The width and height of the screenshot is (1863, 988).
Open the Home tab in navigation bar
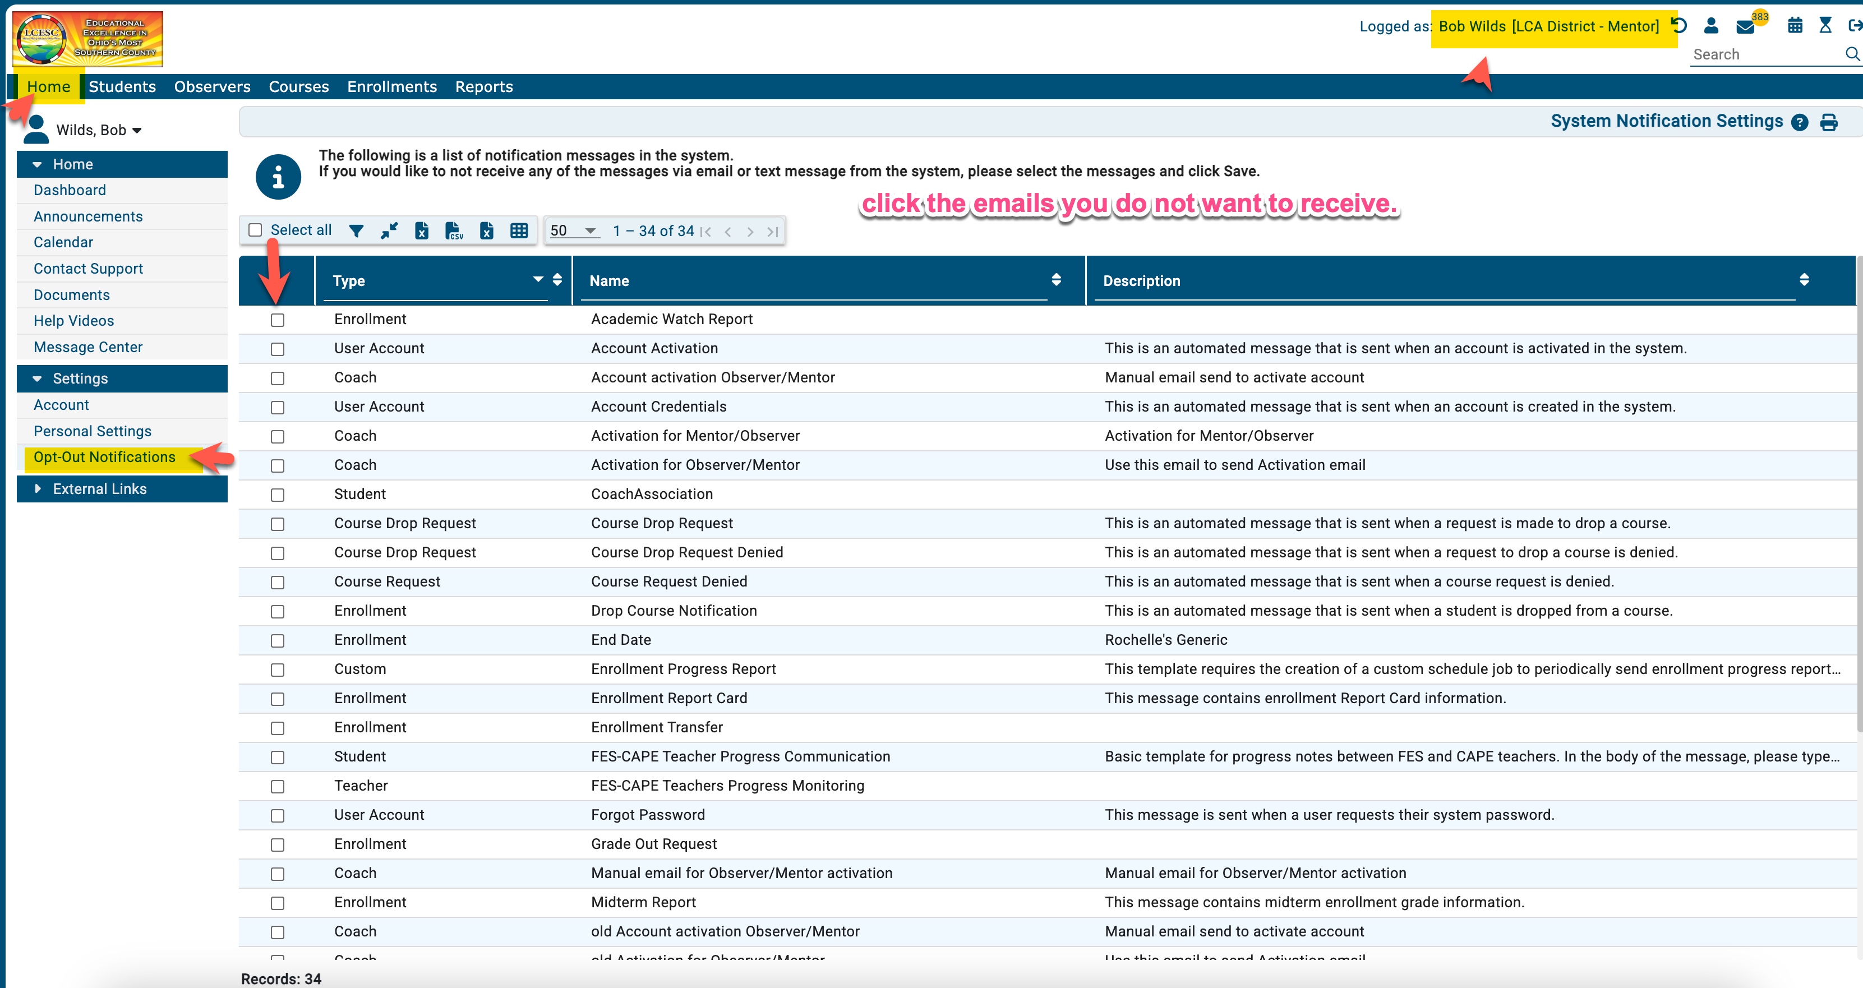tap(48, 87)
